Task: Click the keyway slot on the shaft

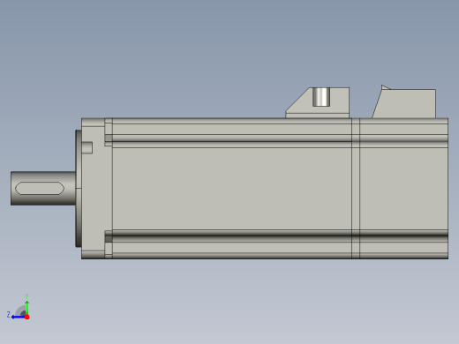Action: pos(40,188)
